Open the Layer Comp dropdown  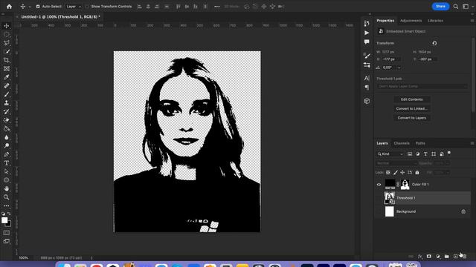422,86
